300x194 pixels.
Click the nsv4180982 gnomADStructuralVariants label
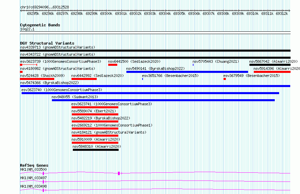tap(58, 68)
